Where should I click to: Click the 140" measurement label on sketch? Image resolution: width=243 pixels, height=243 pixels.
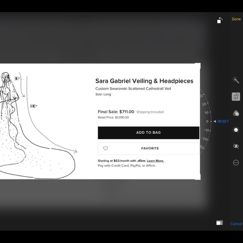click(x=34, y=106)
